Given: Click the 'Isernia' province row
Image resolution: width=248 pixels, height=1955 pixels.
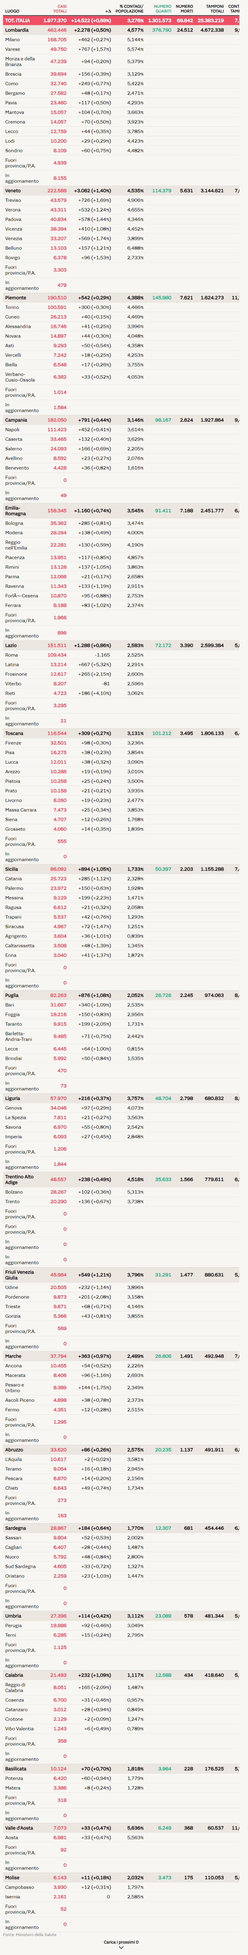Looking at the screenshot, I should point(121,1897).
